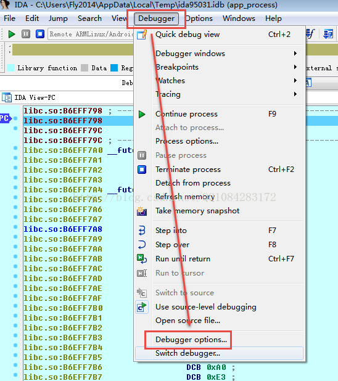Choose Continue process in the menu
The height and width of the screenshot is (381, 338).
coord(186,114)
